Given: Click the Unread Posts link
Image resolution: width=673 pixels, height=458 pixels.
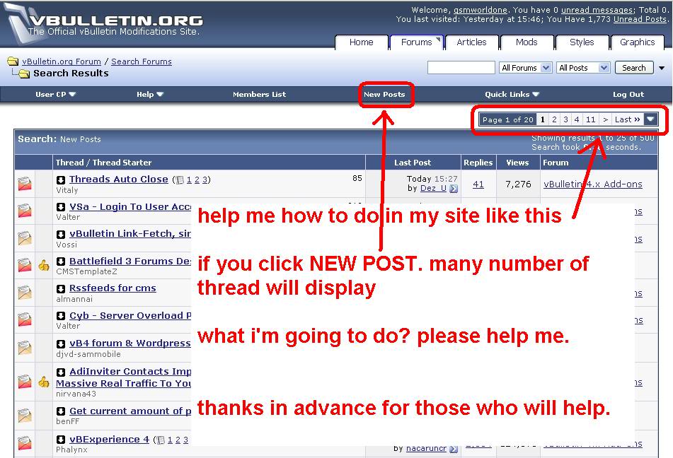Looking at the screenshot, I should coord(640,19).
